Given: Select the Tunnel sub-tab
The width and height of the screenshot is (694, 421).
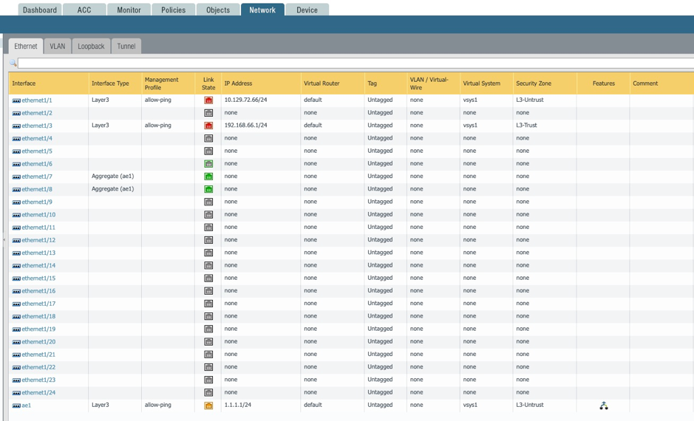Looking at the screenshot, I should click(126, 46).
